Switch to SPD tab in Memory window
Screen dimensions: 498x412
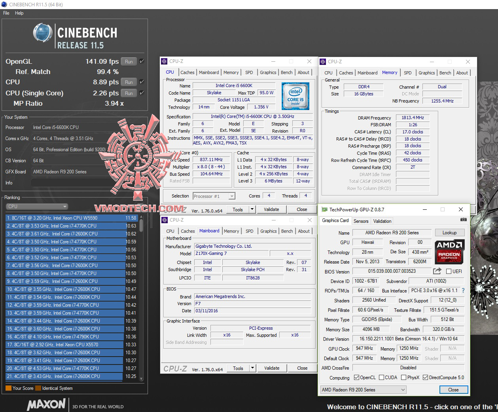tap(408, 73)
